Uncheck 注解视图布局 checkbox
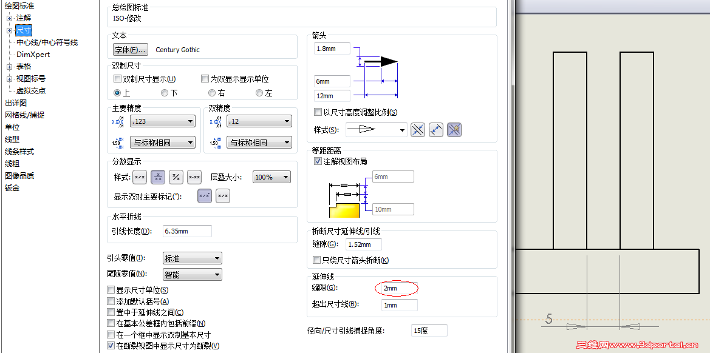710x353 pixels. pyautogui.click(x=318, y=161)
